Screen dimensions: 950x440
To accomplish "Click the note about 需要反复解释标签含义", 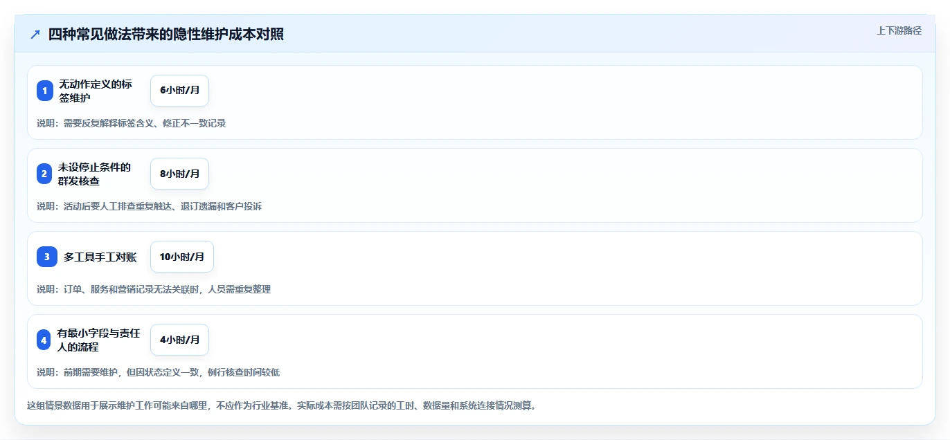I will point(132,123).
